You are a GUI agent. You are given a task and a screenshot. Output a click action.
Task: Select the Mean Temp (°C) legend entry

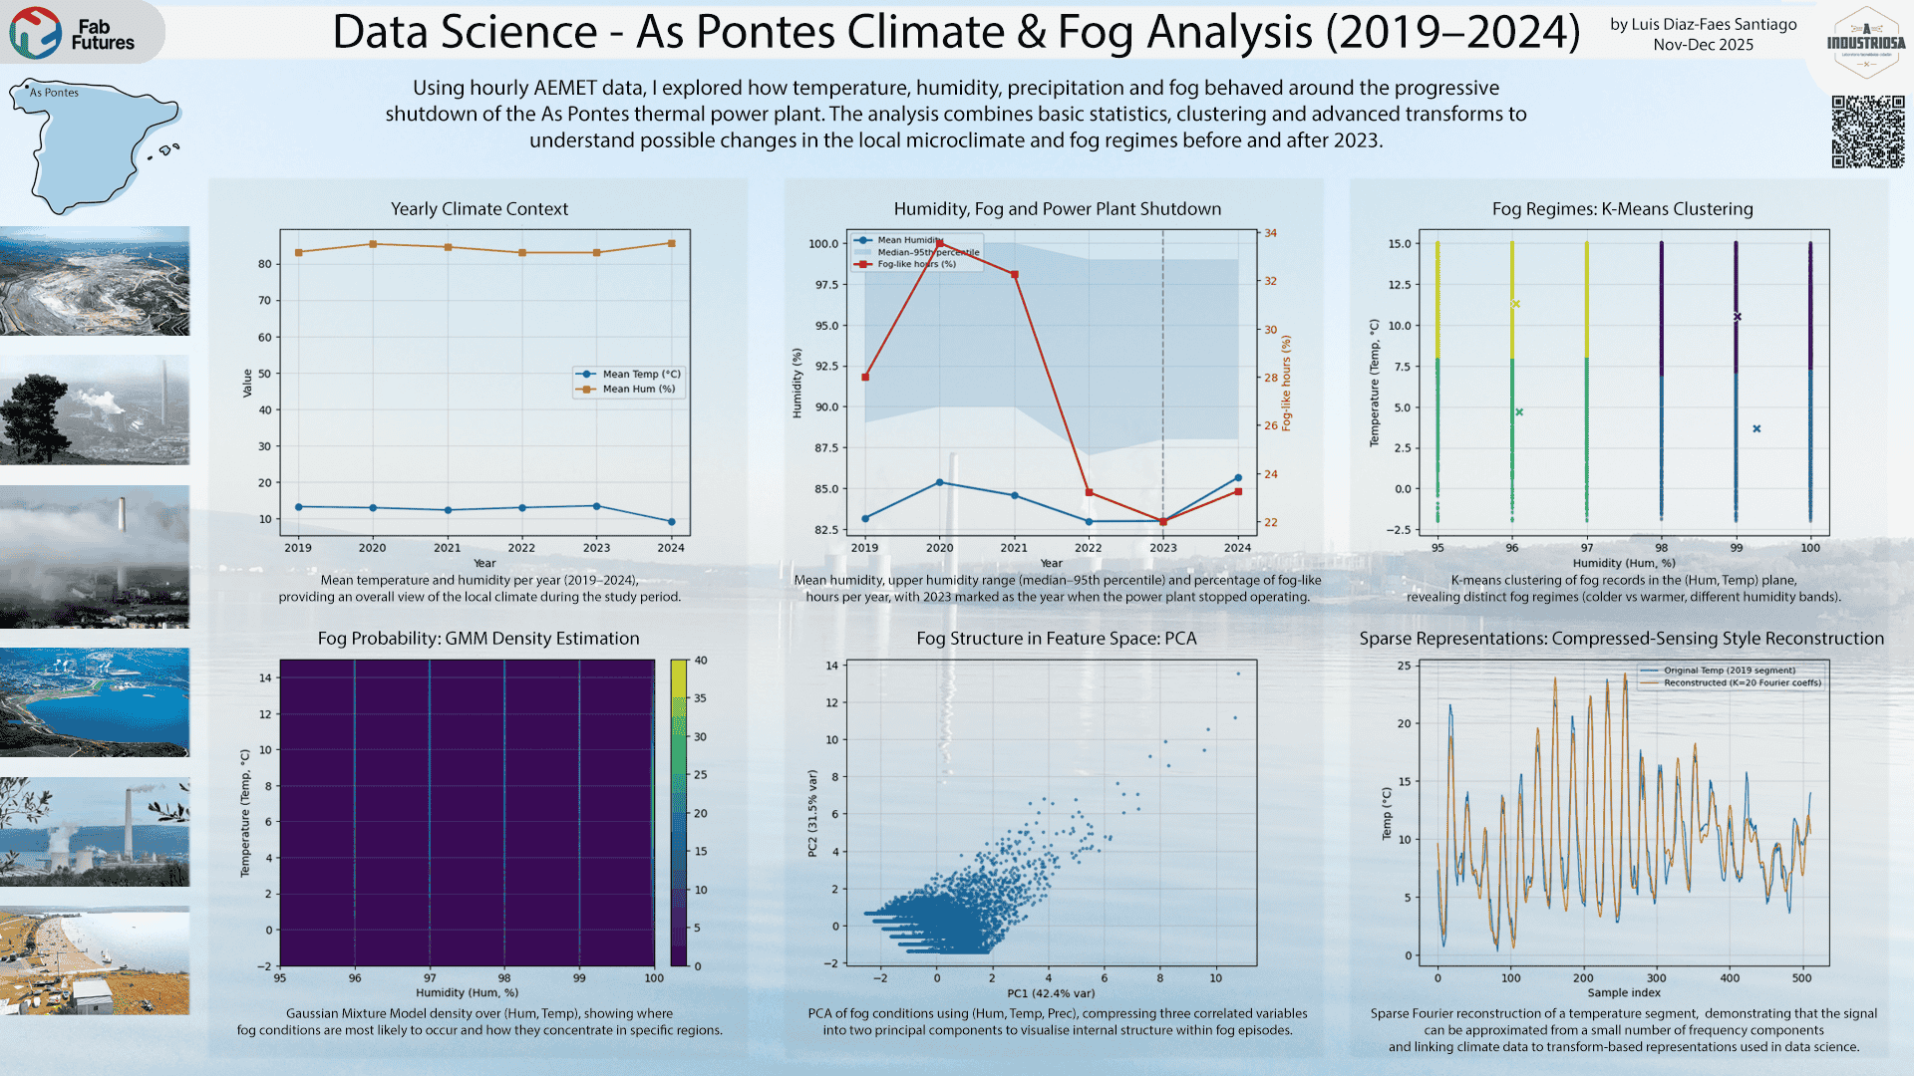point(629,375)
